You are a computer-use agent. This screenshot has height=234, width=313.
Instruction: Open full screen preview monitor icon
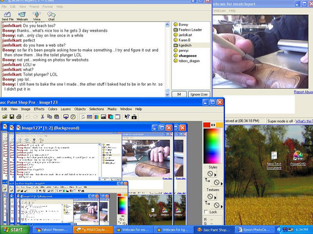pyautogui.click(x=66, y=117)
